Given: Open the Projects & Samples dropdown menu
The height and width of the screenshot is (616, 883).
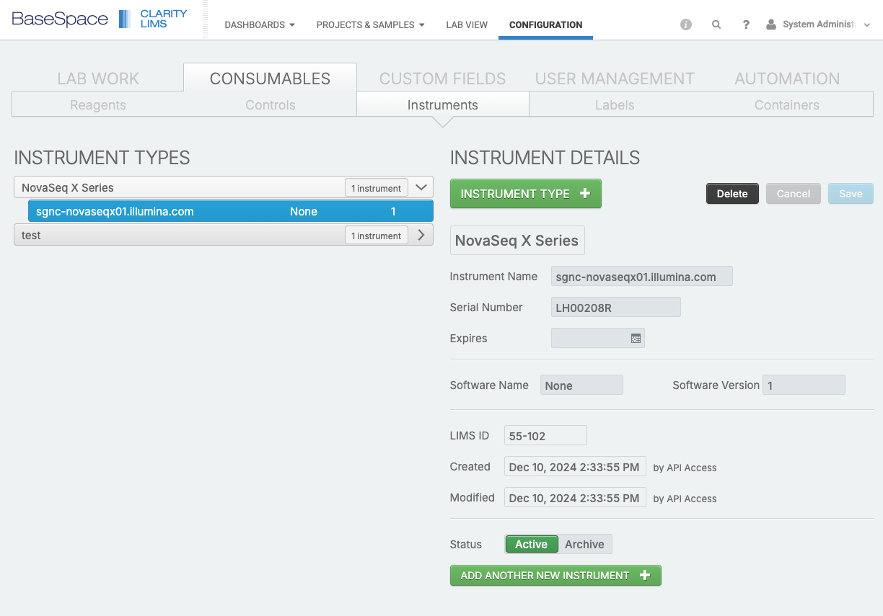Looking at the screenshot, I should 370,24.
